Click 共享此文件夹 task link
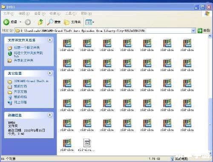This screenshot has height=162, width=213. click(x=23, y=60)
